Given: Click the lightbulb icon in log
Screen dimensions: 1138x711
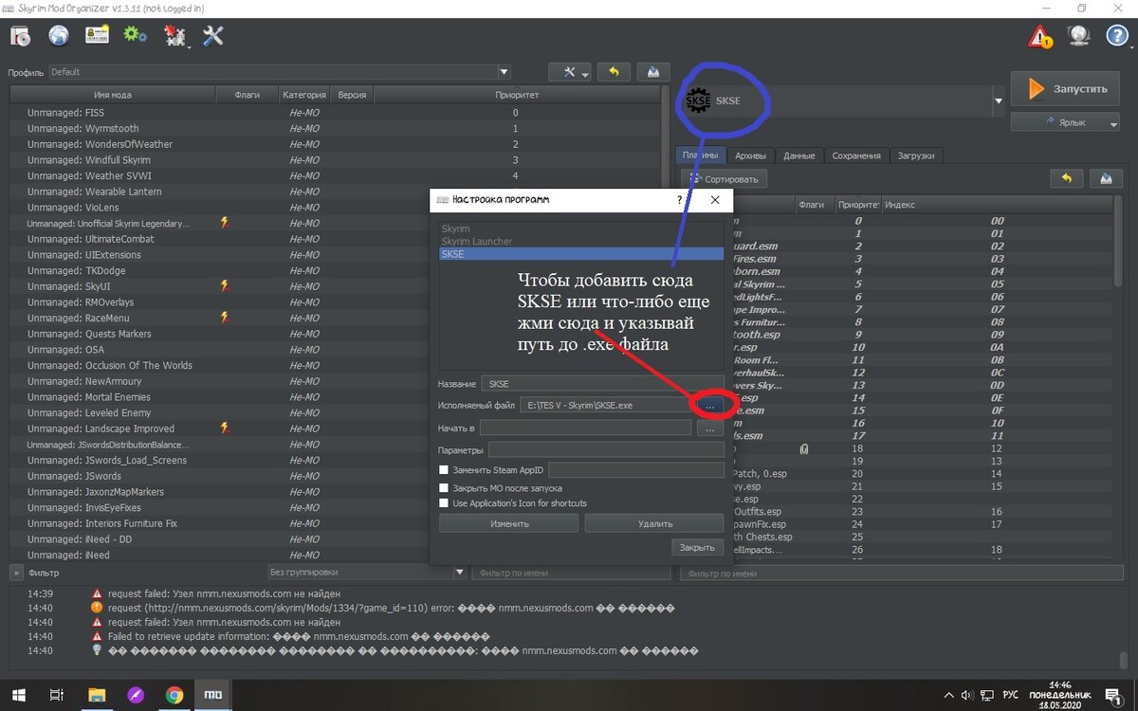Looking at the screenshot, I should coord(97,651).
